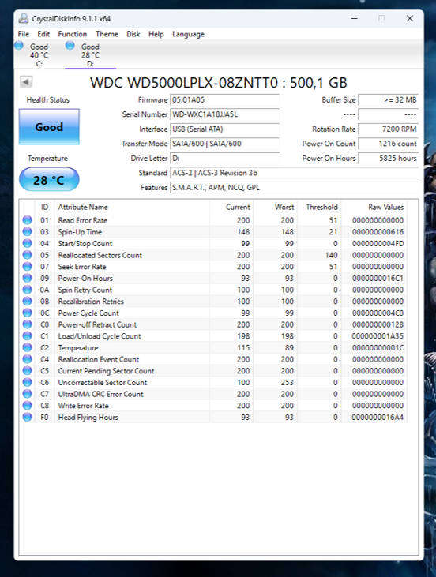The height and width of the screenshot is (577, 436).
Task: Click status orb for Power-off Retract Count
Action: [x=27, y=324]
